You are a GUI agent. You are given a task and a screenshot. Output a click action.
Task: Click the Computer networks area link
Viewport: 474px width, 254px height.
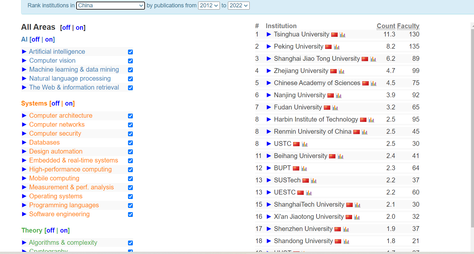tap(57, 124)
